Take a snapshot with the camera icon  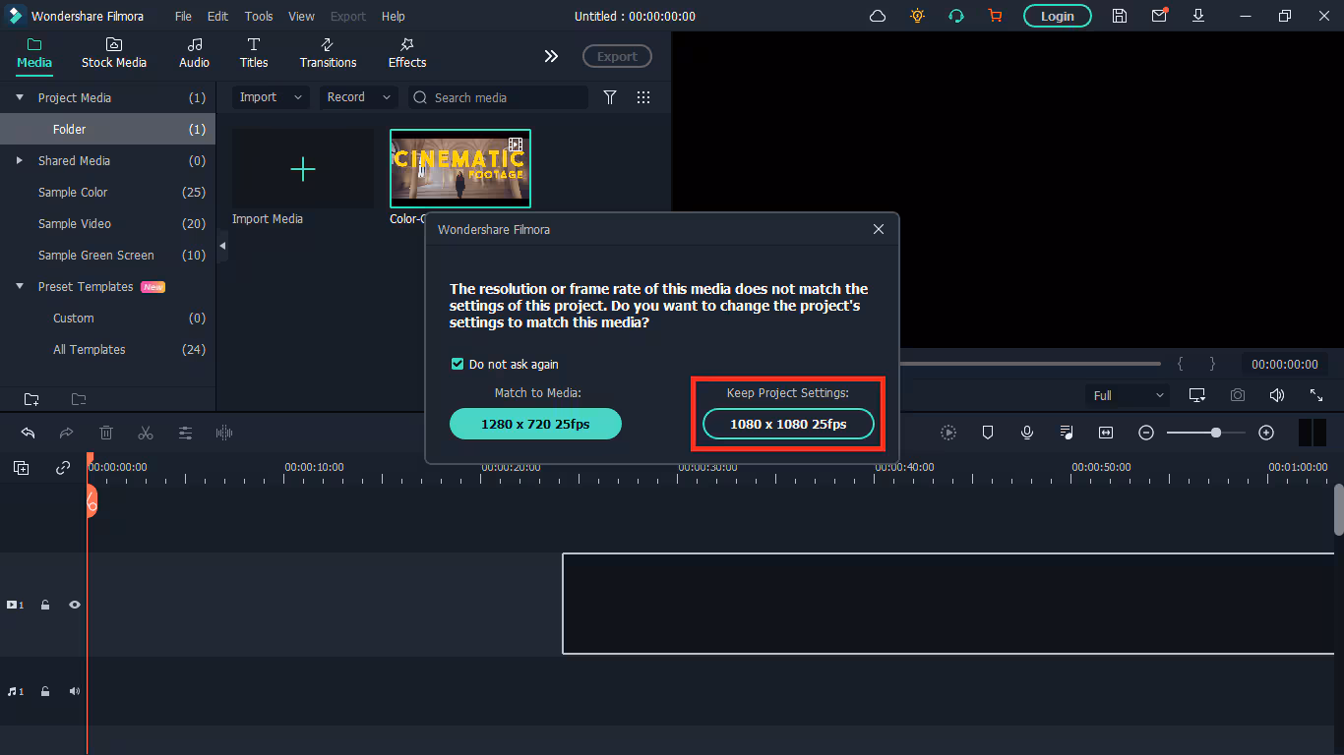pos(1238,395)
